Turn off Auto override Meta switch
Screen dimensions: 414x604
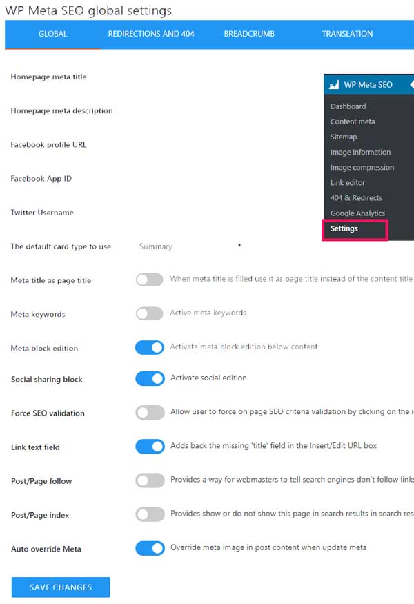pyautogui.click(x=150, y=548)
